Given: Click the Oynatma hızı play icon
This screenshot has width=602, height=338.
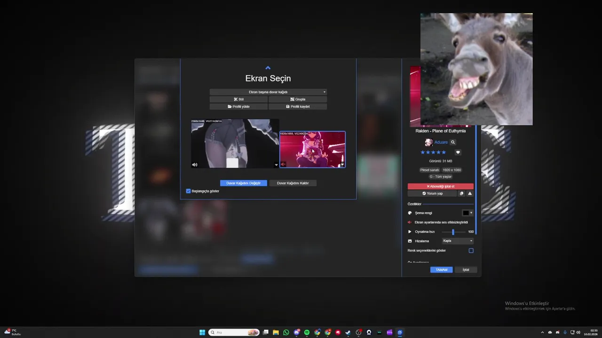Looking at the screenshot, I should [410, 231].
